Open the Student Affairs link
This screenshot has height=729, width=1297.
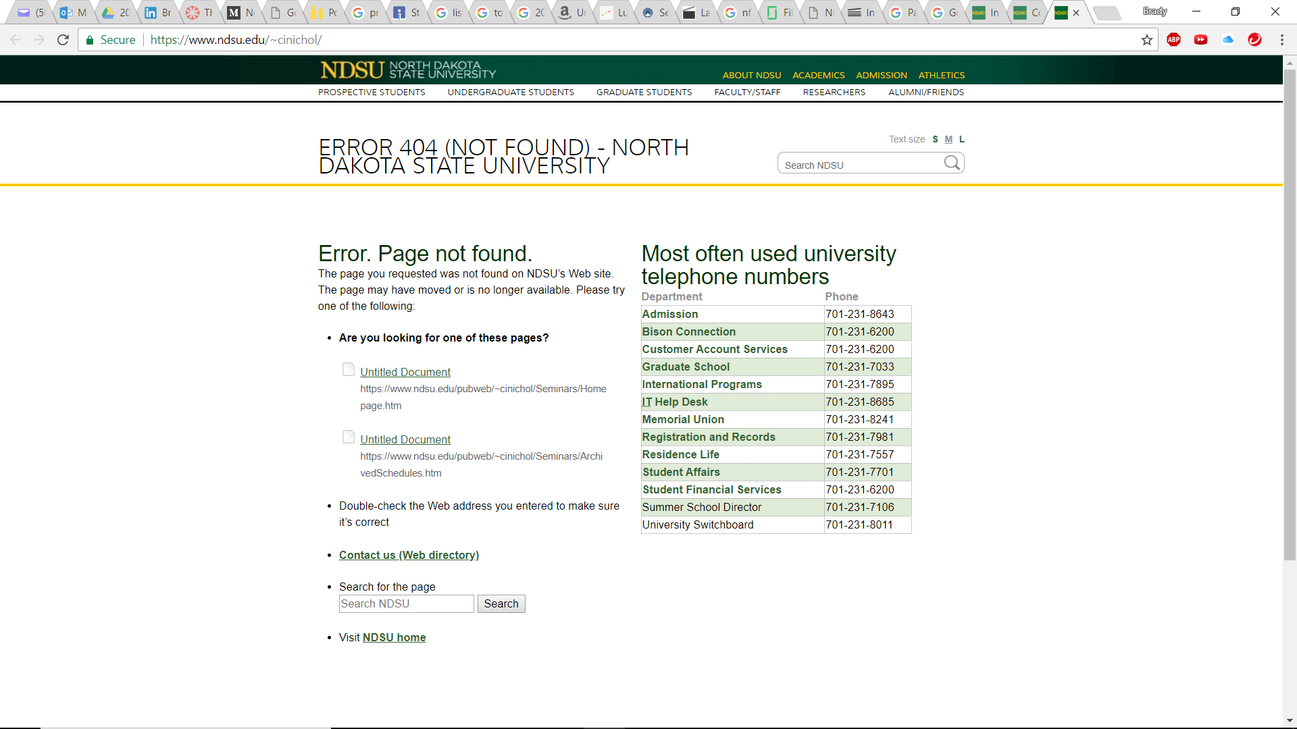[681, 472]
